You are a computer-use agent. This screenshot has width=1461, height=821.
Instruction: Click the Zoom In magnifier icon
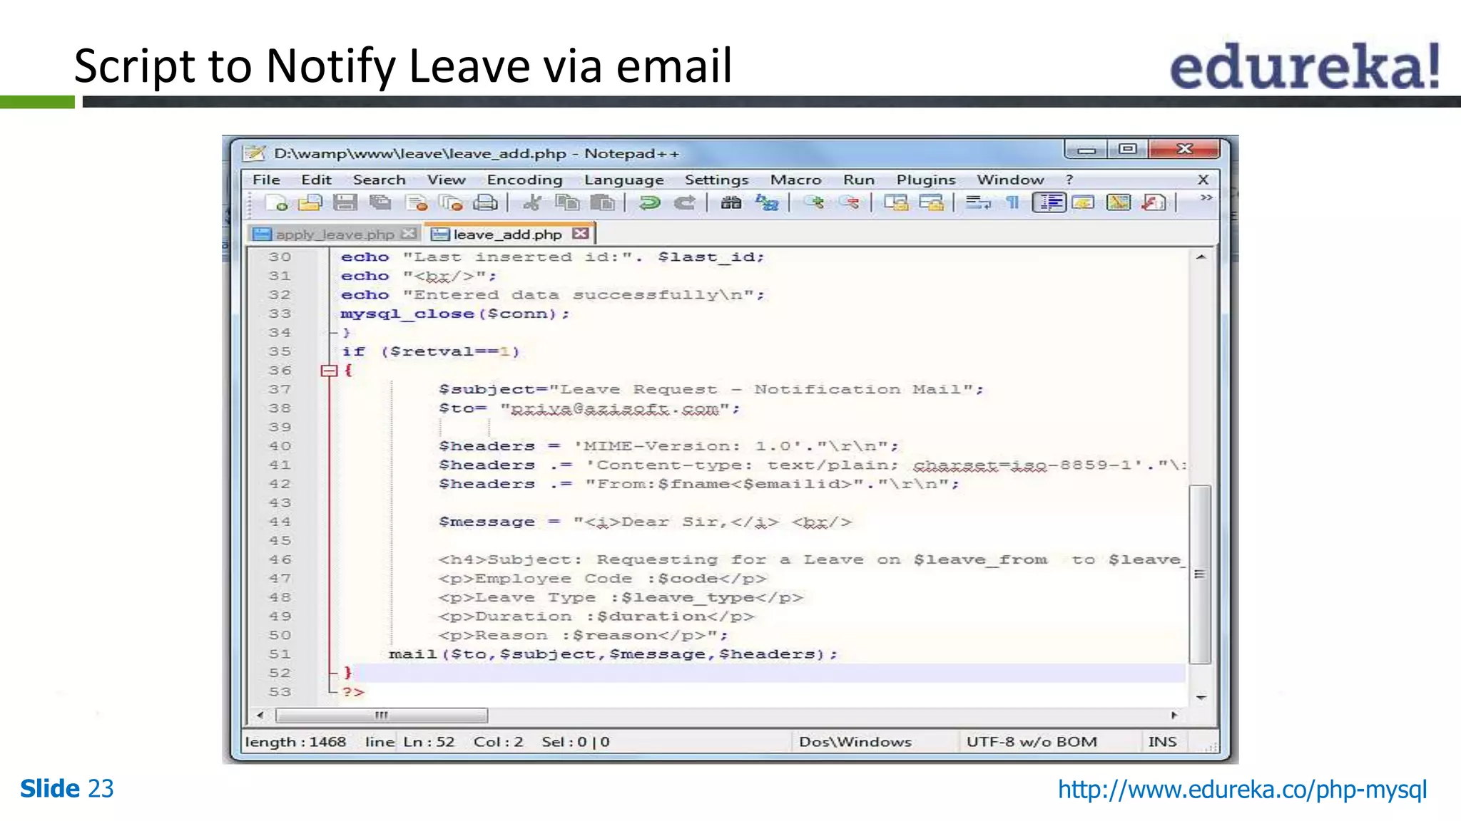813,203
